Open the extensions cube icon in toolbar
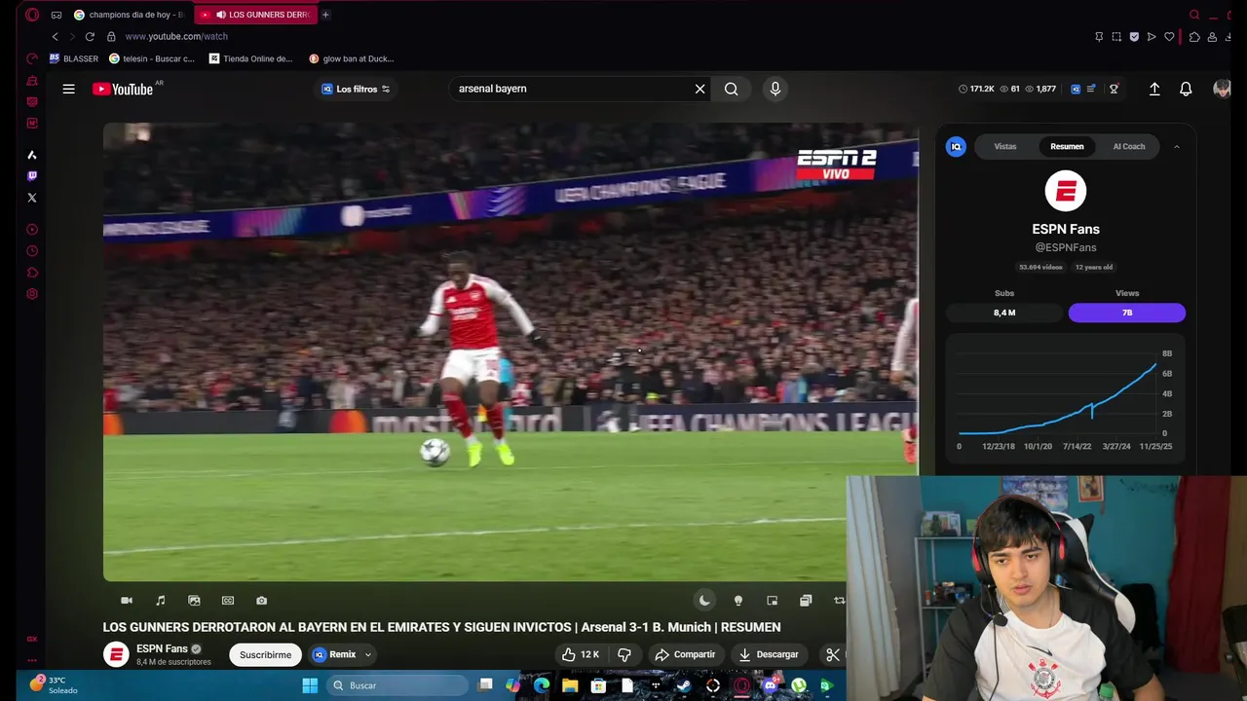Viewport: 1247px width, 701px height. tap(1194, 37)
